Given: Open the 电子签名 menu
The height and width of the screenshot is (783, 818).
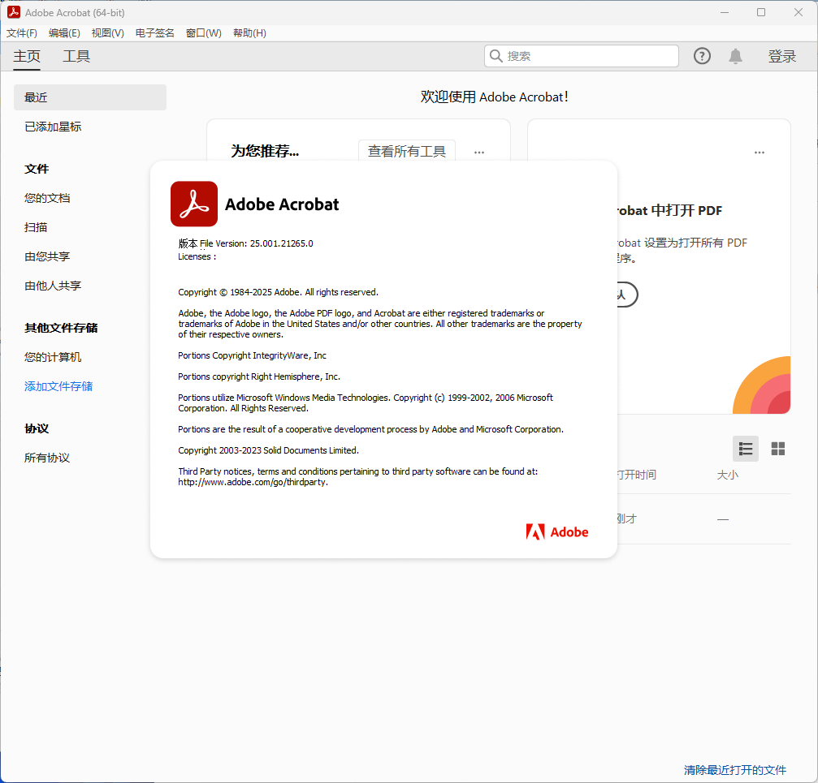Looking at the screenshot, I should (x=154, y=32).
